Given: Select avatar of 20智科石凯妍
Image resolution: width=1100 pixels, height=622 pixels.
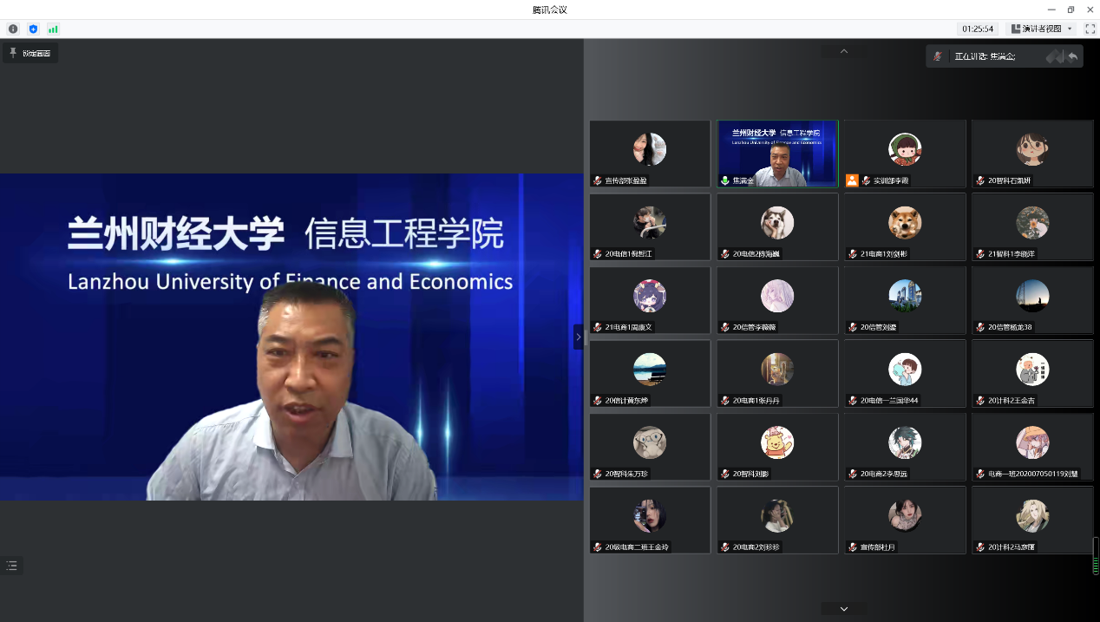Looking at the screenshot, I should click(x=1032, y=149).
